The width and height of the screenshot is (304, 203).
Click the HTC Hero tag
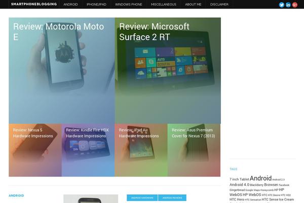point(237,199)
